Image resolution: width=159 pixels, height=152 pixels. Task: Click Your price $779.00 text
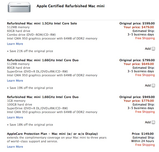click(x=139, y=101)
